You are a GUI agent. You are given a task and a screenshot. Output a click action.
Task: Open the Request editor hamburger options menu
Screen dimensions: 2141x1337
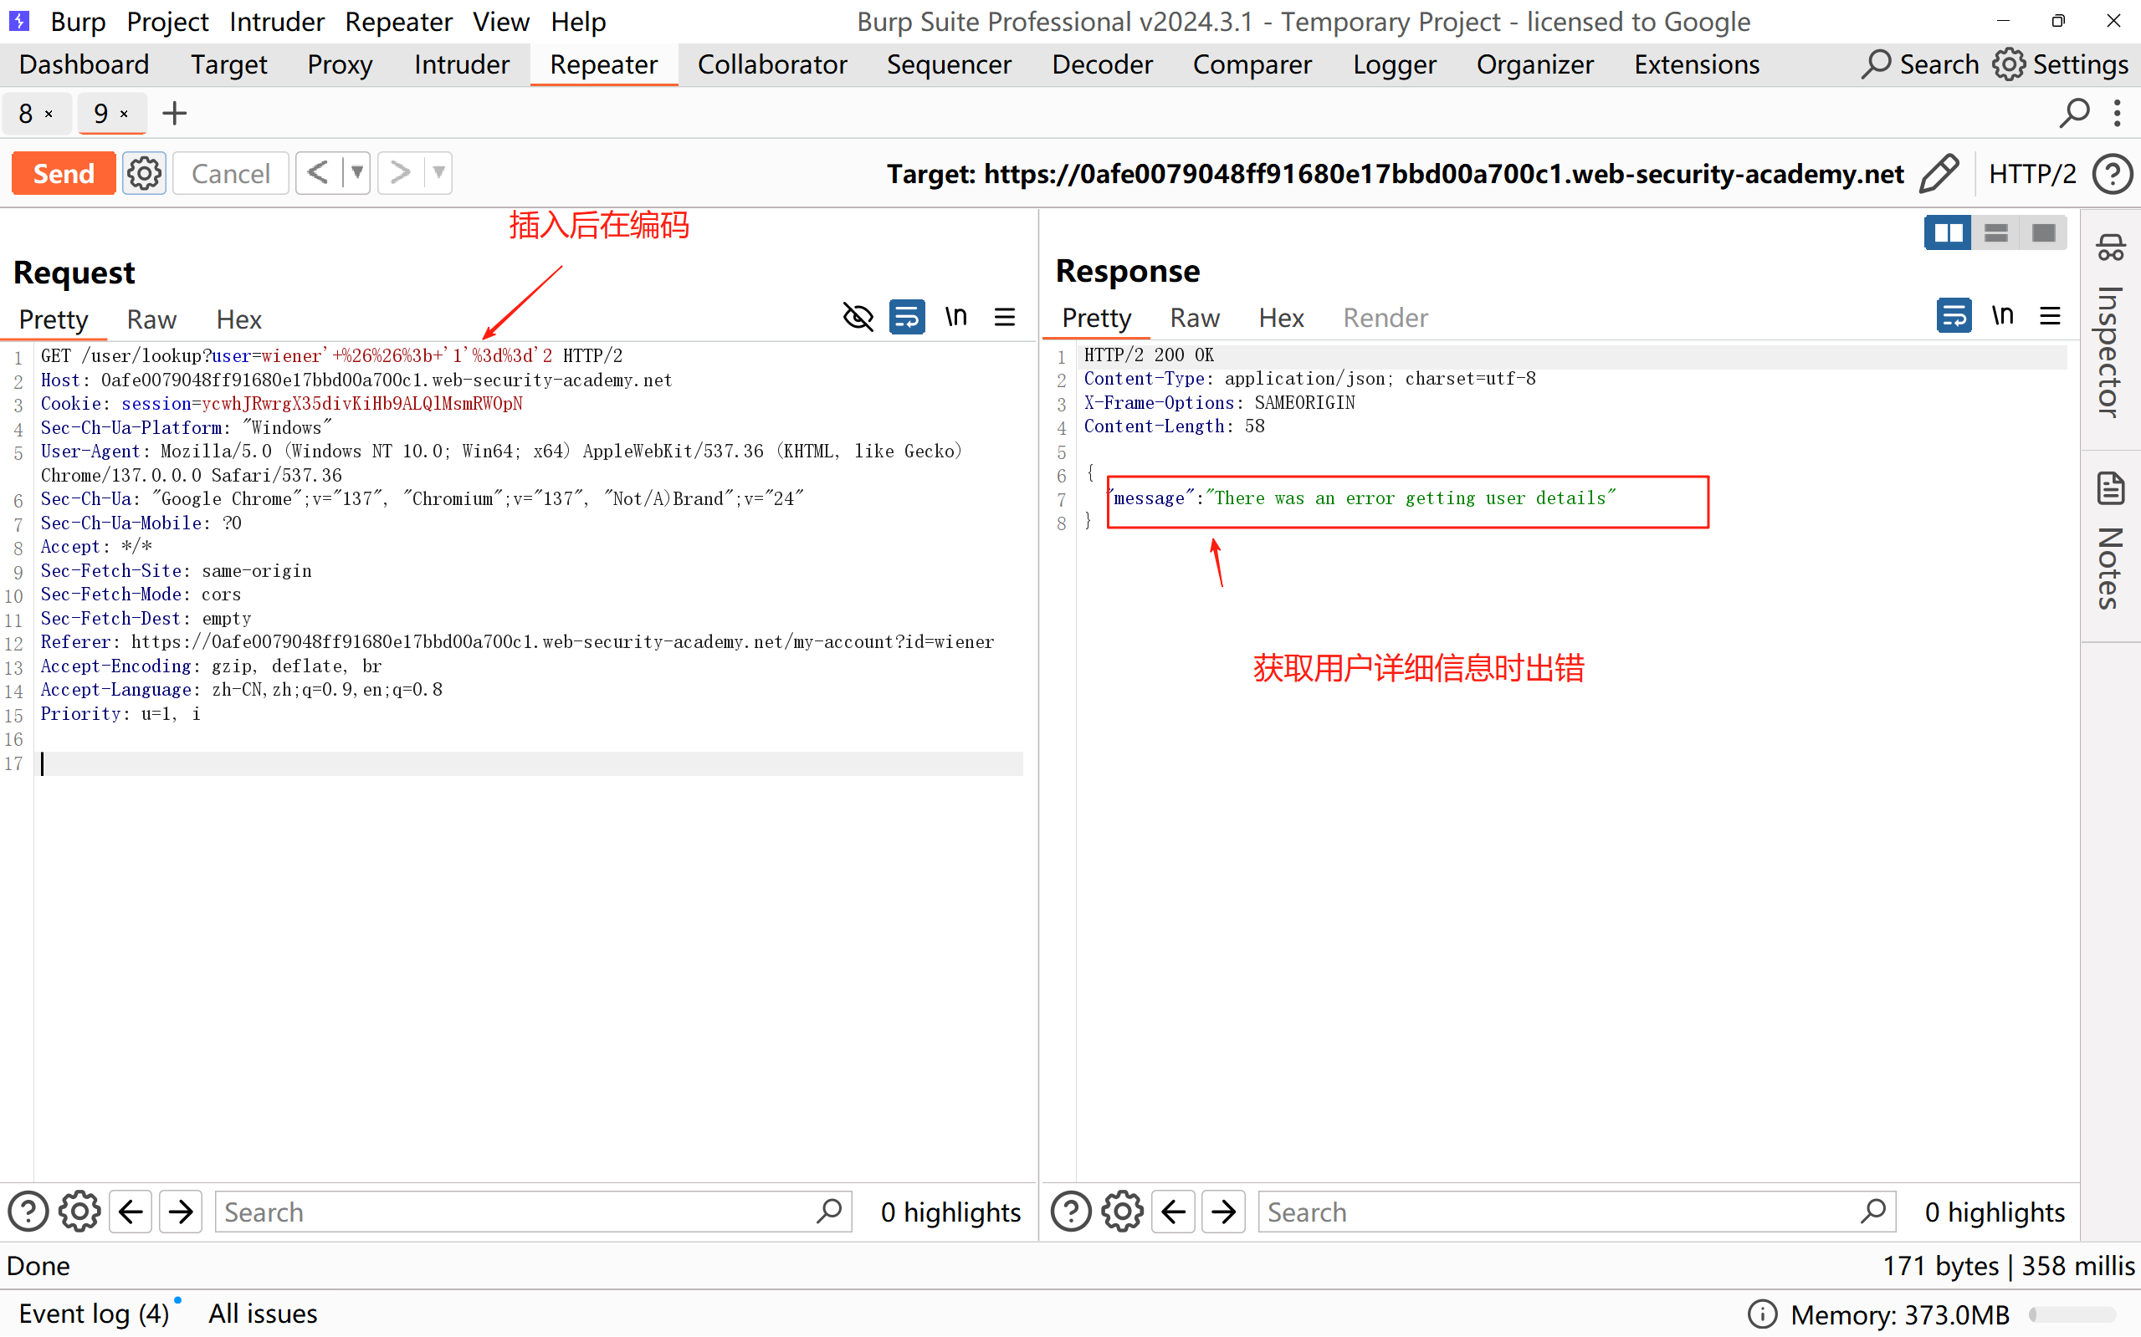point(1004,317)
